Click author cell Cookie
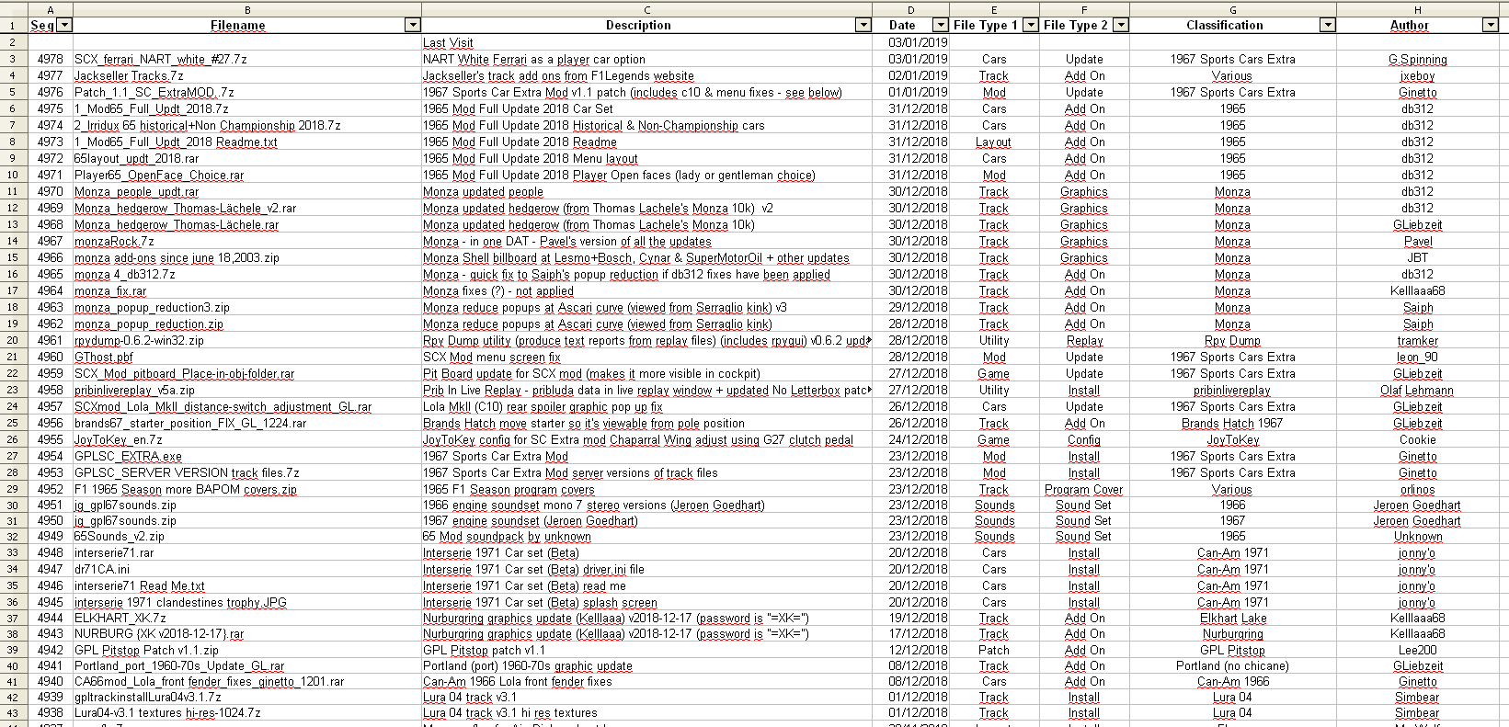The image size is (1509, 727). (1417, 439)
